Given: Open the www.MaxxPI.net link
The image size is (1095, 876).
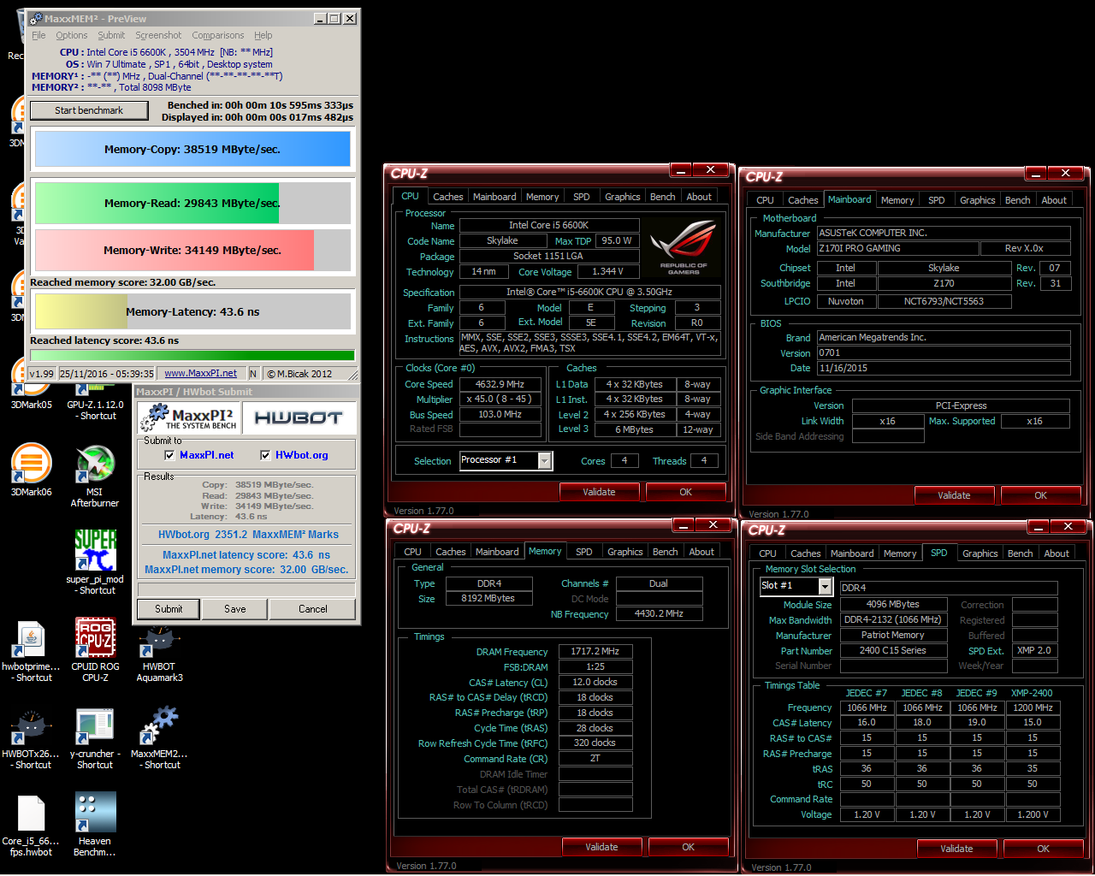Looking at the screenshot, I should 200,373.
